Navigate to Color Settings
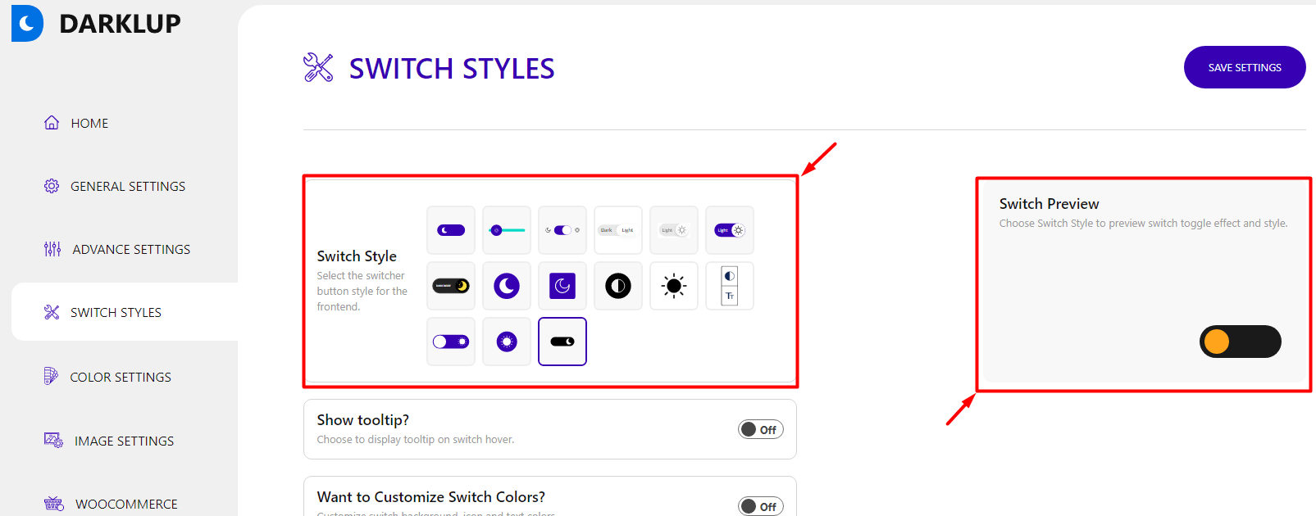 (x=121, y=378)
